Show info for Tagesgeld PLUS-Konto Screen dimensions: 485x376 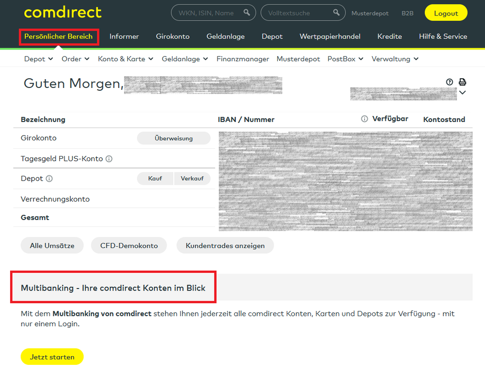(109, 159)
